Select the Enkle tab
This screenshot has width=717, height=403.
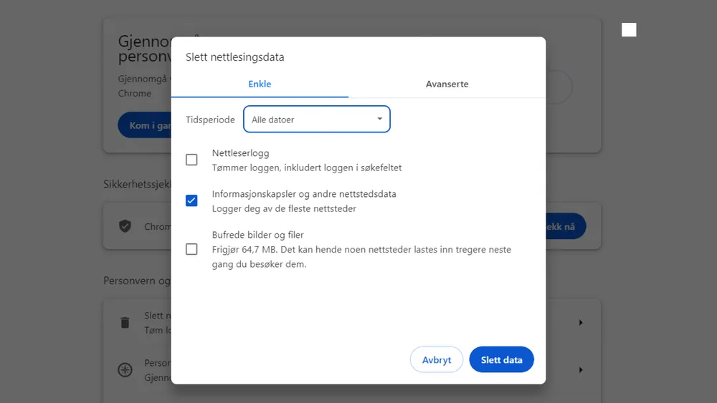point(260,84)
